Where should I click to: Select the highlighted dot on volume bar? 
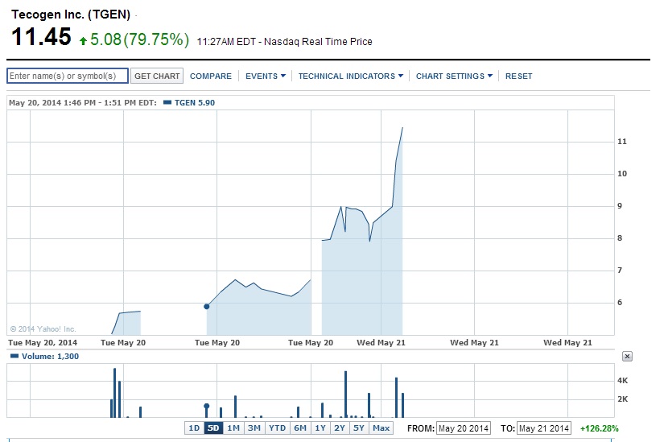pos(207,406)
